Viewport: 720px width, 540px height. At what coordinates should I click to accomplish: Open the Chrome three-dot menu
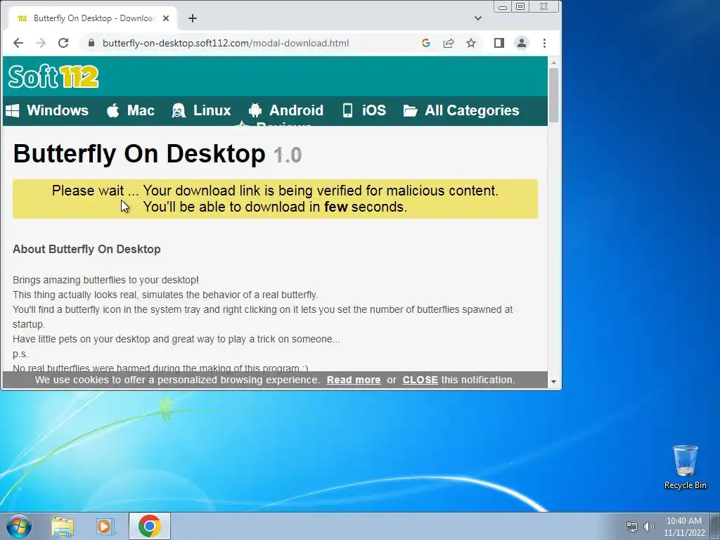pyautogui.click(x=545, y=43)
